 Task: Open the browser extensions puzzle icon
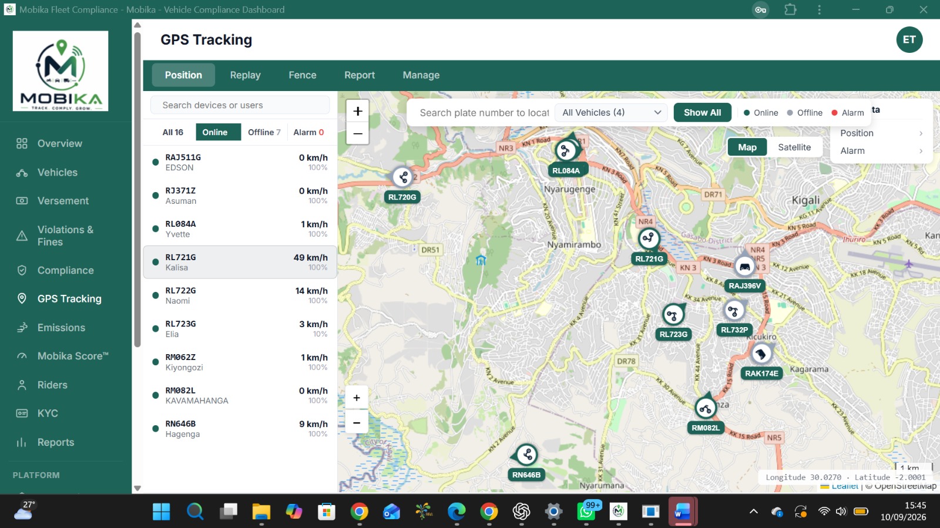click(790, 9)
